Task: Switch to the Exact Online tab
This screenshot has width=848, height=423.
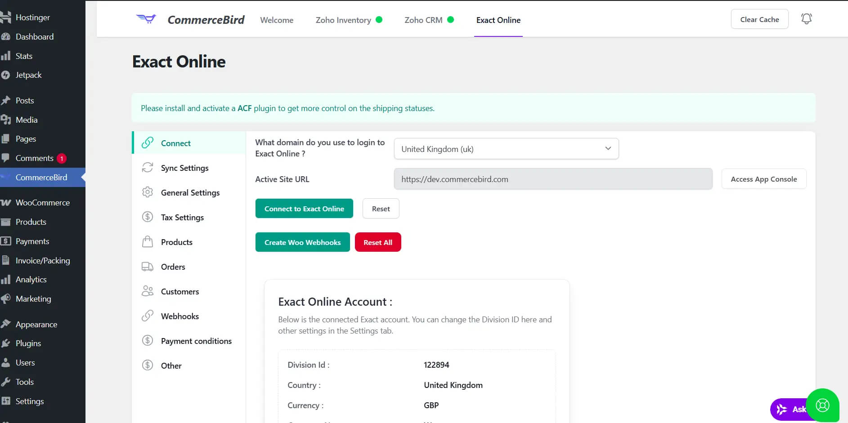Action: tap(498, 20)
